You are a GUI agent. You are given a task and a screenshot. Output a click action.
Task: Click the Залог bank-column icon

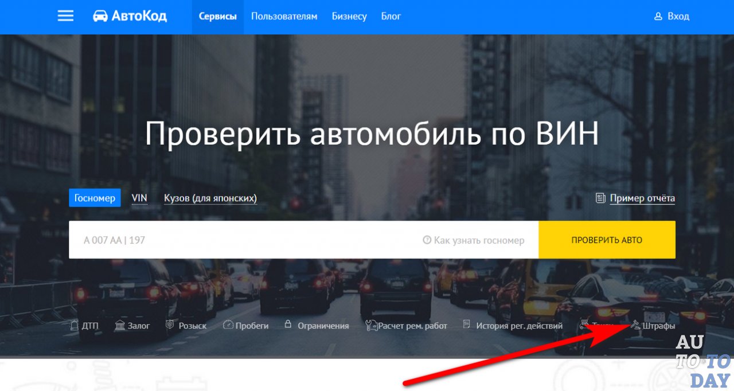pyautogui.click(x=120, y=324)
